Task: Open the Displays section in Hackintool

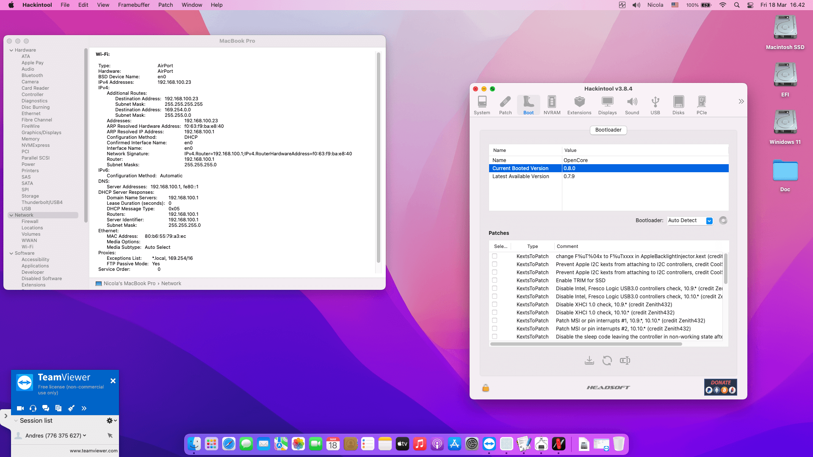Action: [607, 105]
